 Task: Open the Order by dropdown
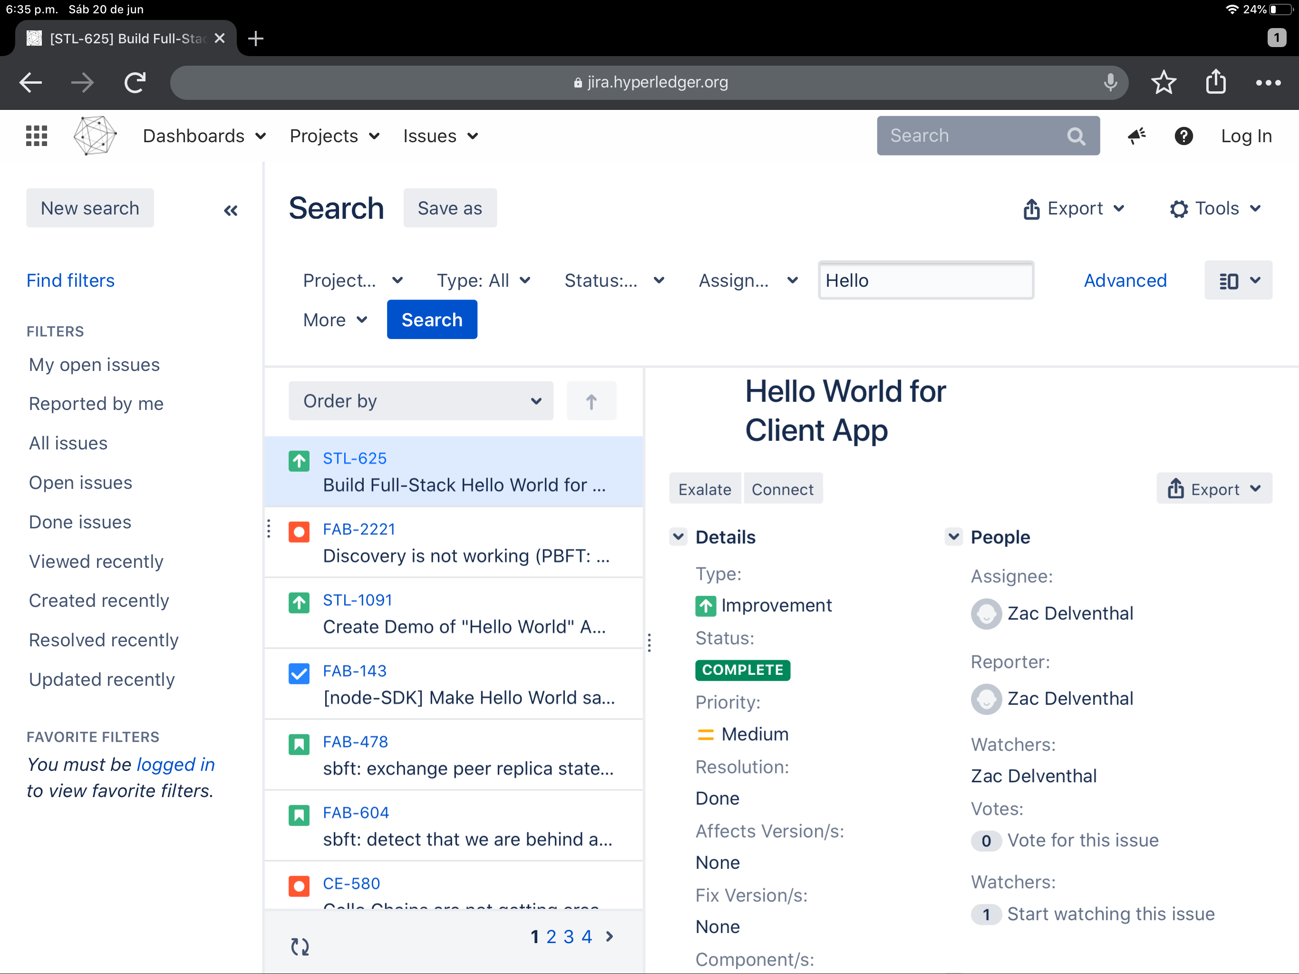(420, 401)
